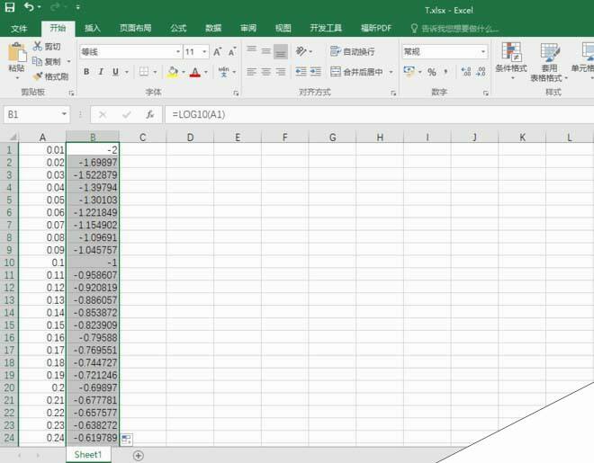Click the Format Painter brush icon

click(37, 76)
